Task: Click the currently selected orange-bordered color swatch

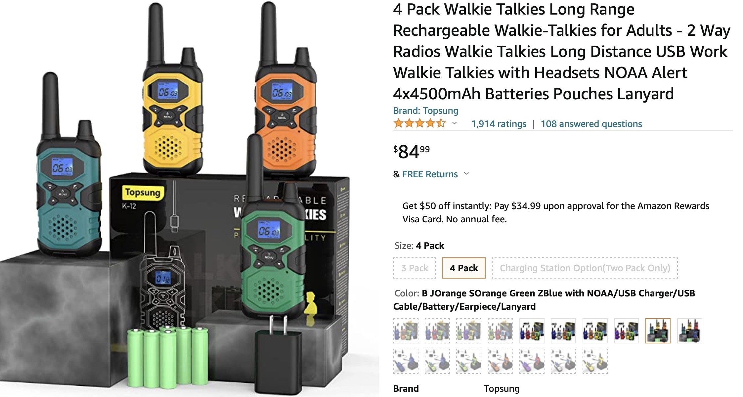Action: click(x=658, y=331)
